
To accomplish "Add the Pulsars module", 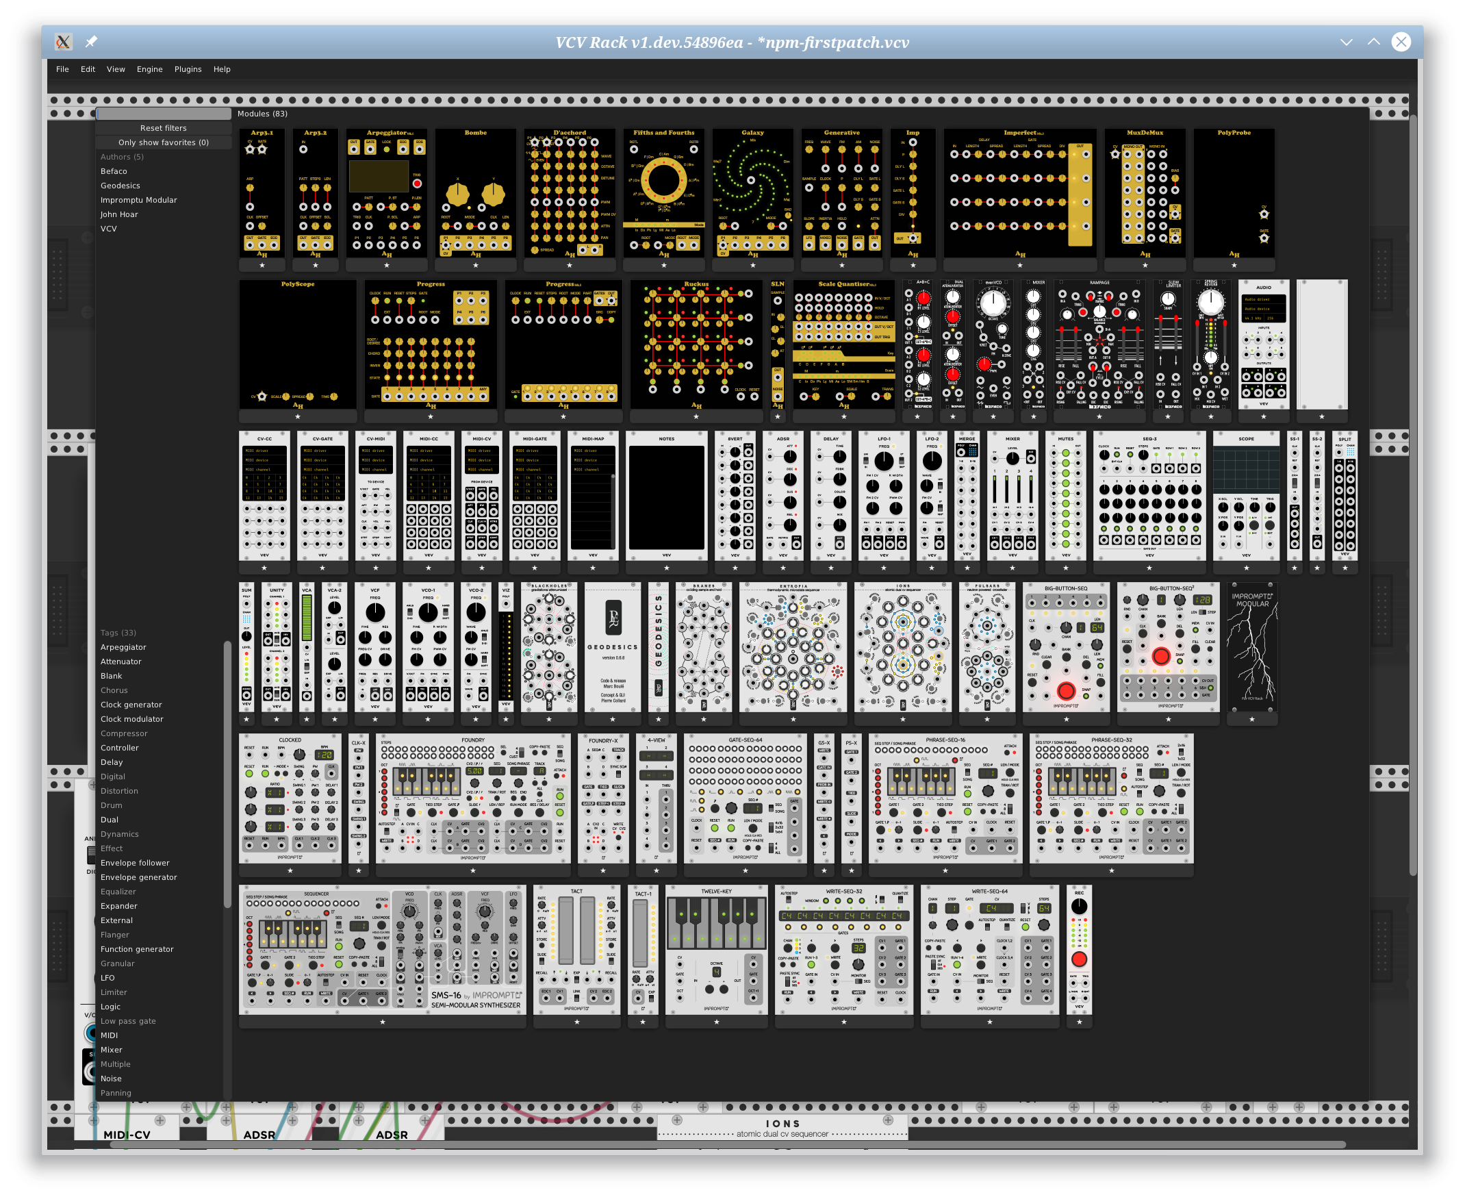I will click(987, 647).
